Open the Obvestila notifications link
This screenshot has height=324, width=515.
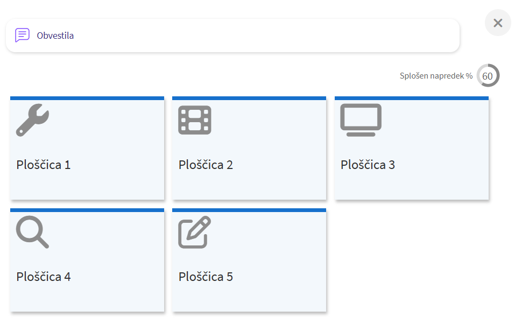55,36
